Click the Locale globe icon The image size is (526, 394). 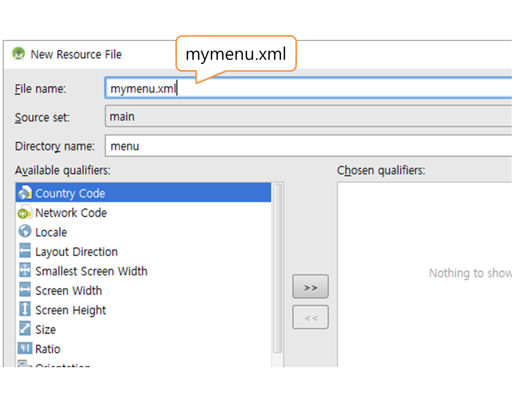[x=25, y=232]
